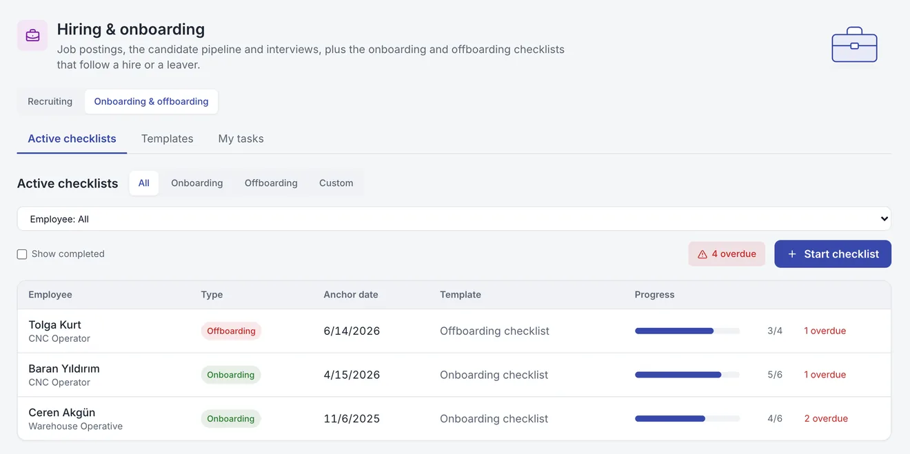Toggle the Show completed checkbox
The height and width of the screenshot is (454, 910).
22,254
